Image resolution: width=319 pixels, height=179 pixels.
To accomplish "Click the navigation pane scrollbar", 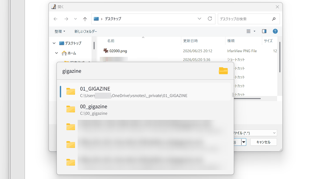I will [x=94, y=46].
